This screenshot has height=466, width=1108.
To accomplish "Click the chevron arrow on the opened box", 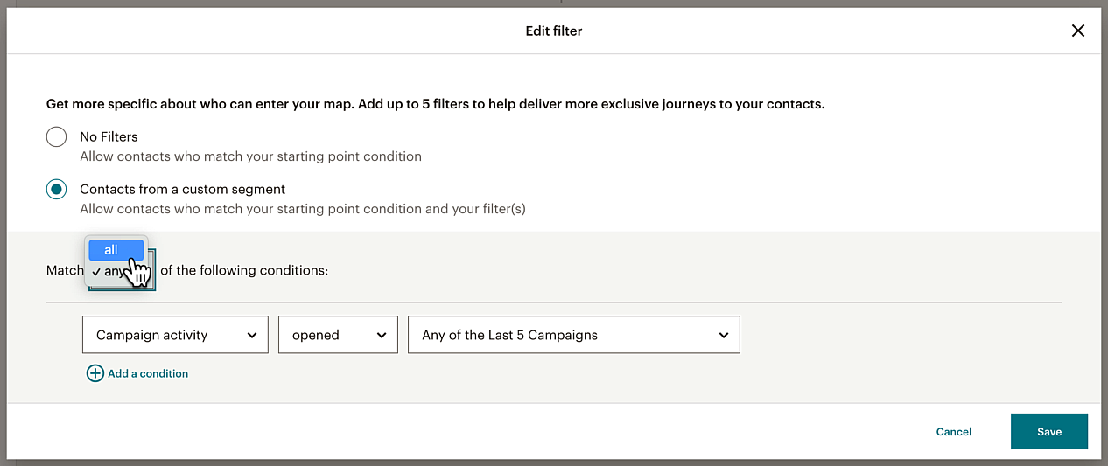I will pyautogui.click(x=381, y=336).
